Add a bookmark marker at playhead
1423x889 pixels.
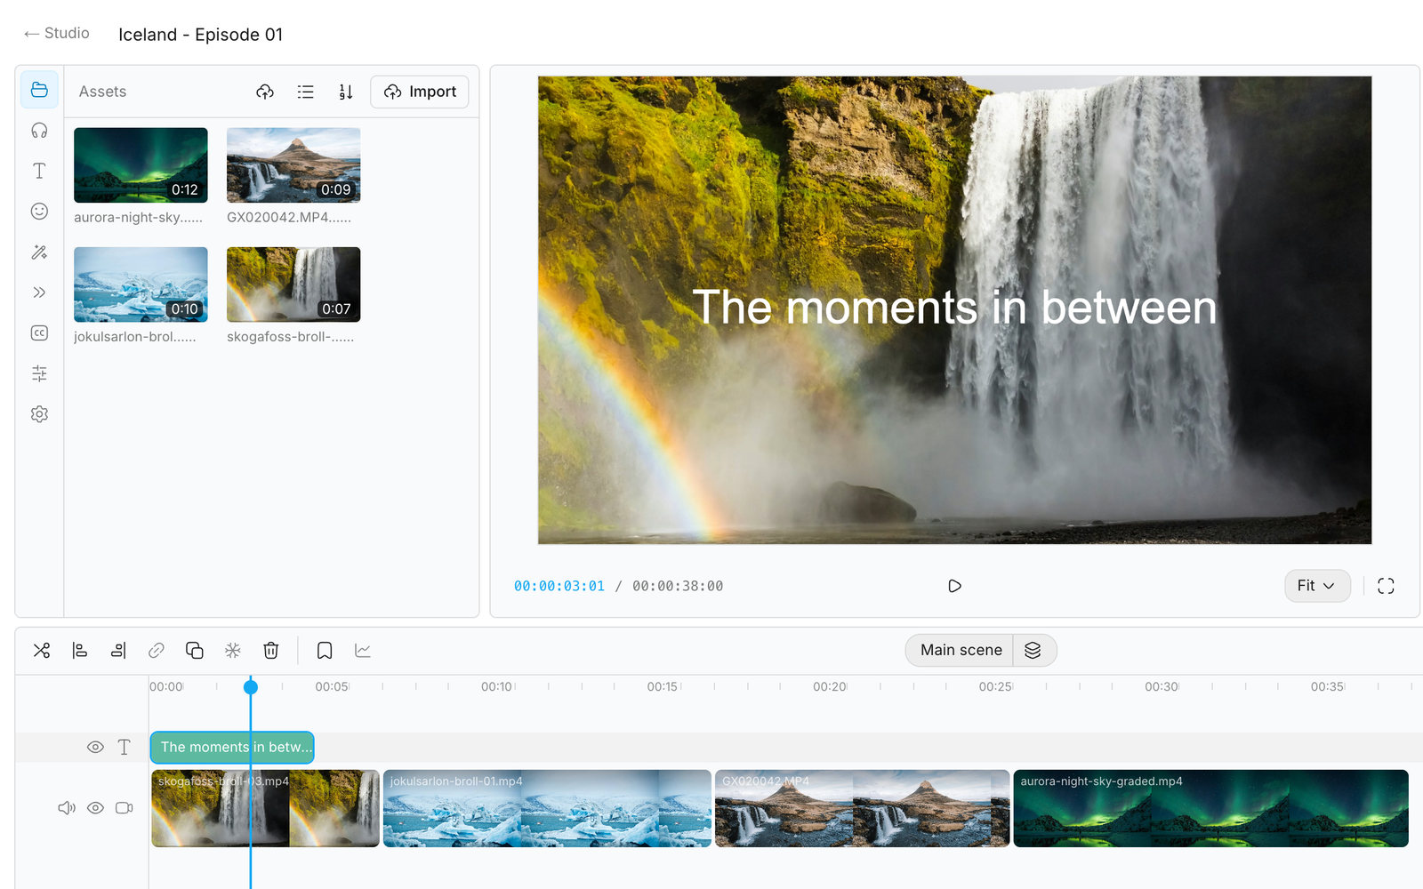pyautogui.click(x=325, y=651)
